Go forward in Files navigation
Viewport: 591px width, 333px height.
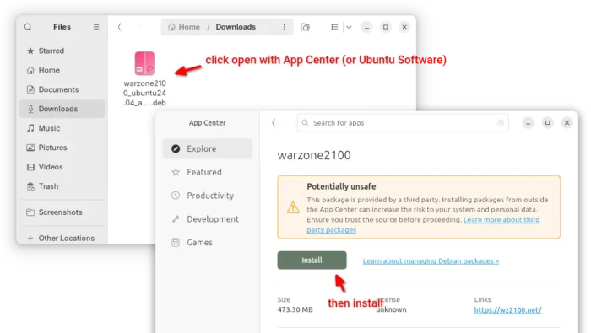(140, 27)
